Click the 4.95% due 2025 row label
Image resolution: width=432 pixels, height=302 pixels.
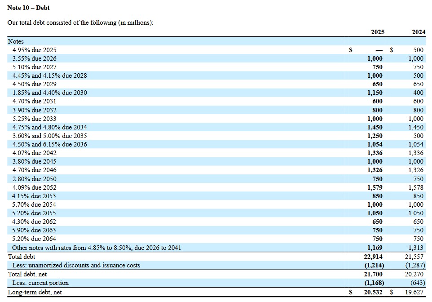coord(34,50)
